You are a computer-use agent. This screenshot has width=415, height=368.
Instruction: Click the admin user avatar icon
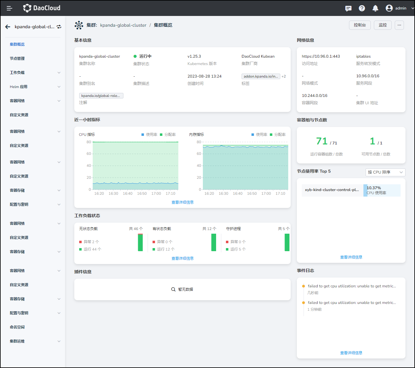point(389,8)
